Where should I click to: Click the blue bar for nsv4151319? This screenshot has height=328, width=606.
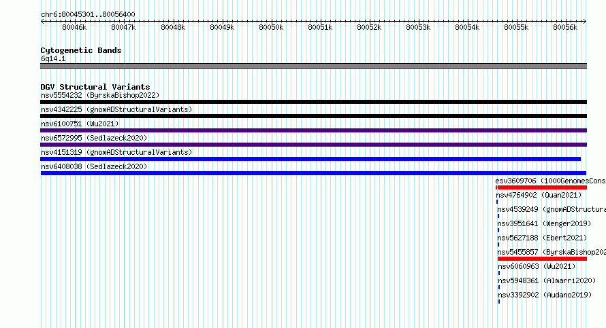[x=310, y=159]
